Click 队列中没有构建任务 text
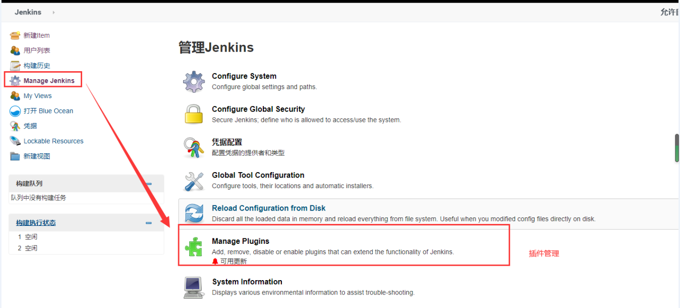Viewport: 680px width, 308px height. tap(38, 198)
